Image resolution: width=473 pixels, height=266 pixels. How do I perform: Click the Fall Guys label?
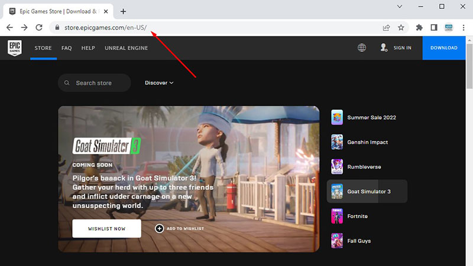point(359,241)
